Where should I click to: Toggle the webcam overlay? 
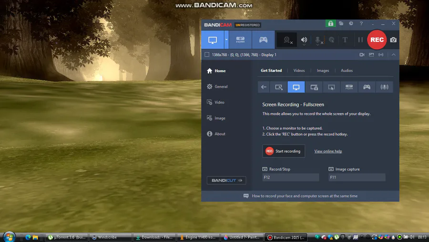pos(287,40)
